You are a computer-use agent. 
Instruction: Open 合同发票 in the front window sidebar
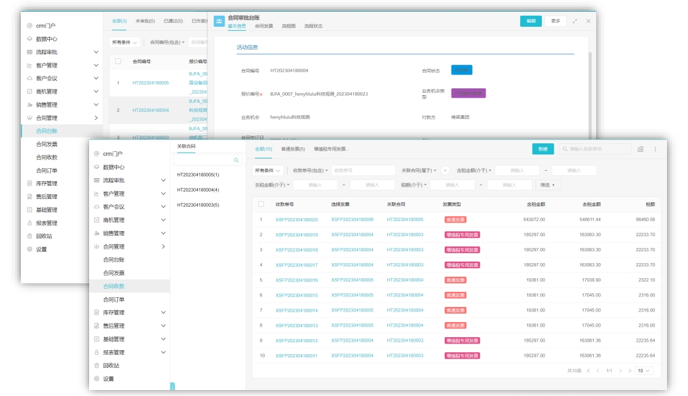[x=113, y=273]
